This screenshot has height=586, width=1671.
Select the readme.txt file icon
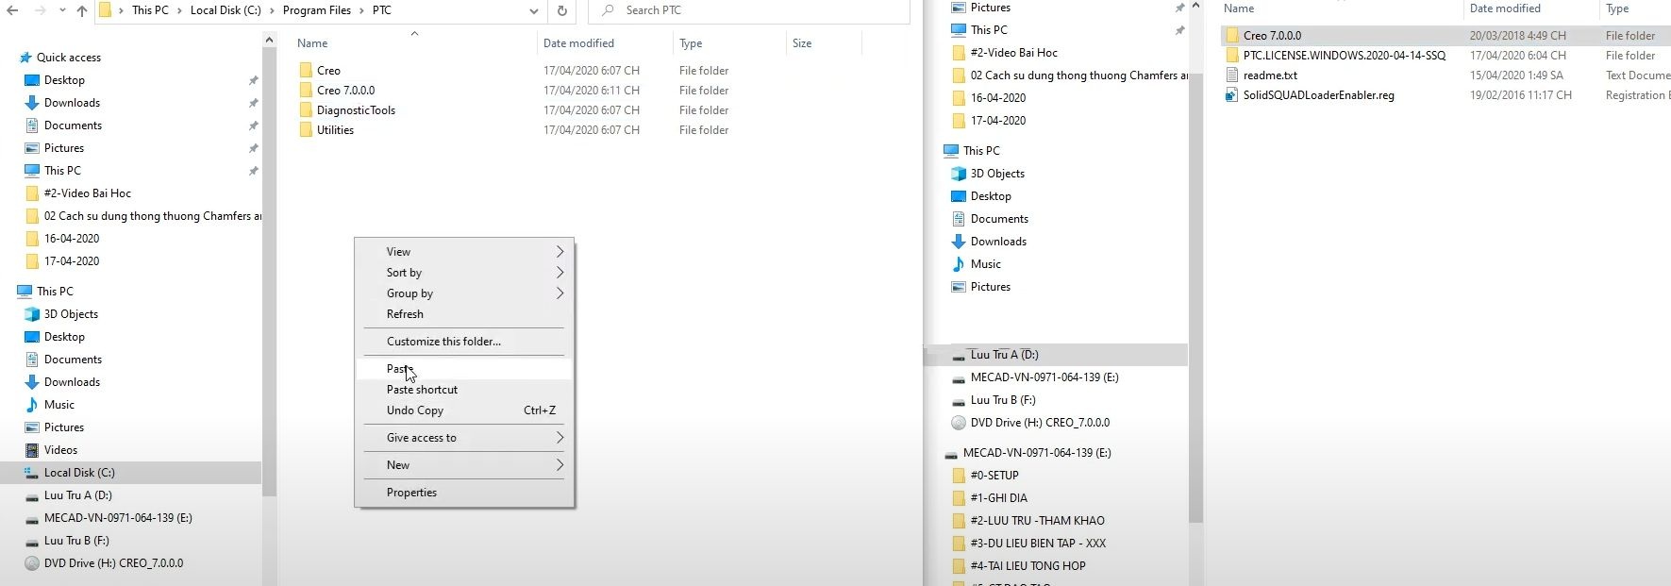(1231, 75)
